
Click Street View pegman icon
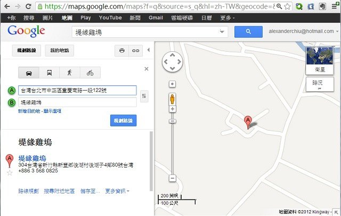click(x=173, y=99)
